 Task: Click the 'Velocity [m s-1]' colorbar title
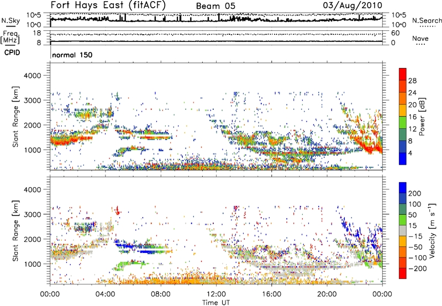[x=432, y=230]
